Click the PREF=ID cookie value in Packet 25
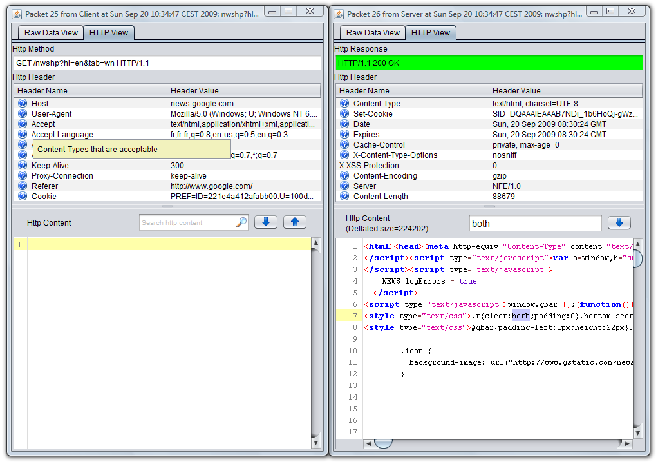 point(241,196)
